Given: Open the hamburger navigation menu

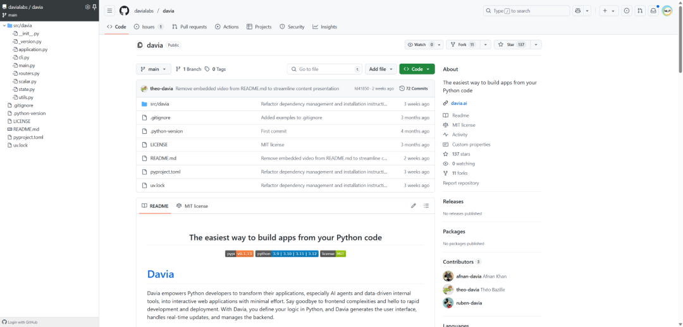Looking at the screenshot, I should [110, 11].
